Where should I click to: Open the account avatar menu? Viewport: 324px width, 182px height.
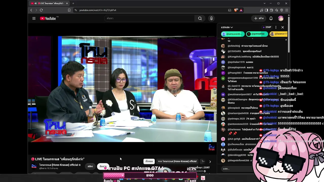click(281, 18)
